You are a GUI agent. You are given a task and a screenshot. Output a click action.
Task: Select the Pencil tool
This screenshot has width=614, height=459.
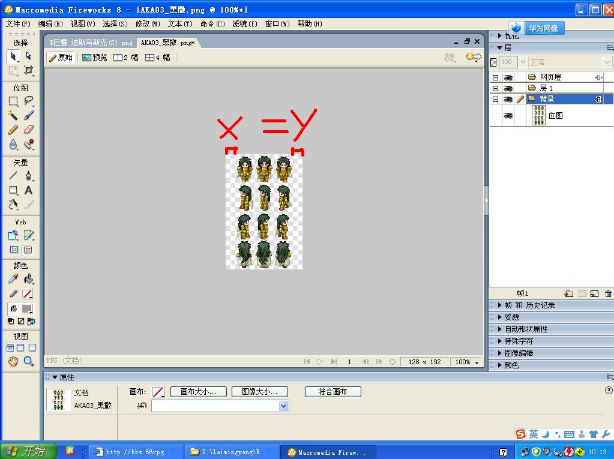[13, 130]
